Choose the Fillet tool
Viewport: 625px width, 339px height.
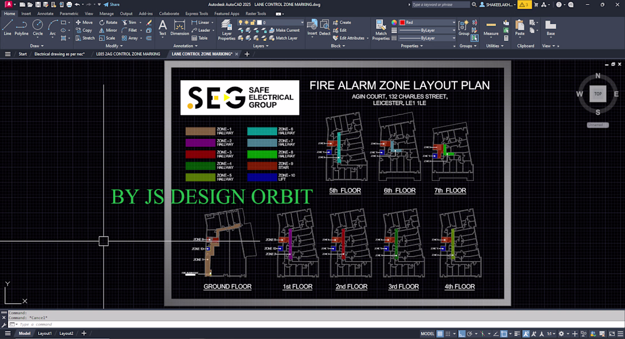[x=129, y=30]
